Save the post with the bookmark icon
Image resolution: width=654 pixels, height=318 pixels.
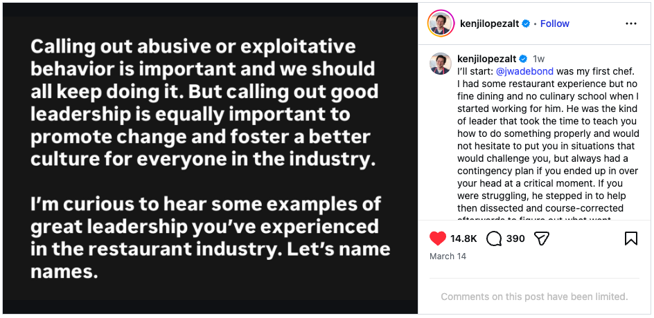pos(630,238)
